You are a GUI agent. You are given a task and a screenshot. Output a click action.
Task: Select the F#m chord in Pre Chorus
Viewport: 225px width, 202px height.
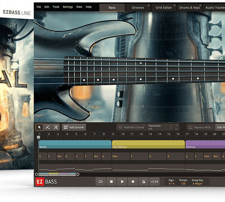121,156
